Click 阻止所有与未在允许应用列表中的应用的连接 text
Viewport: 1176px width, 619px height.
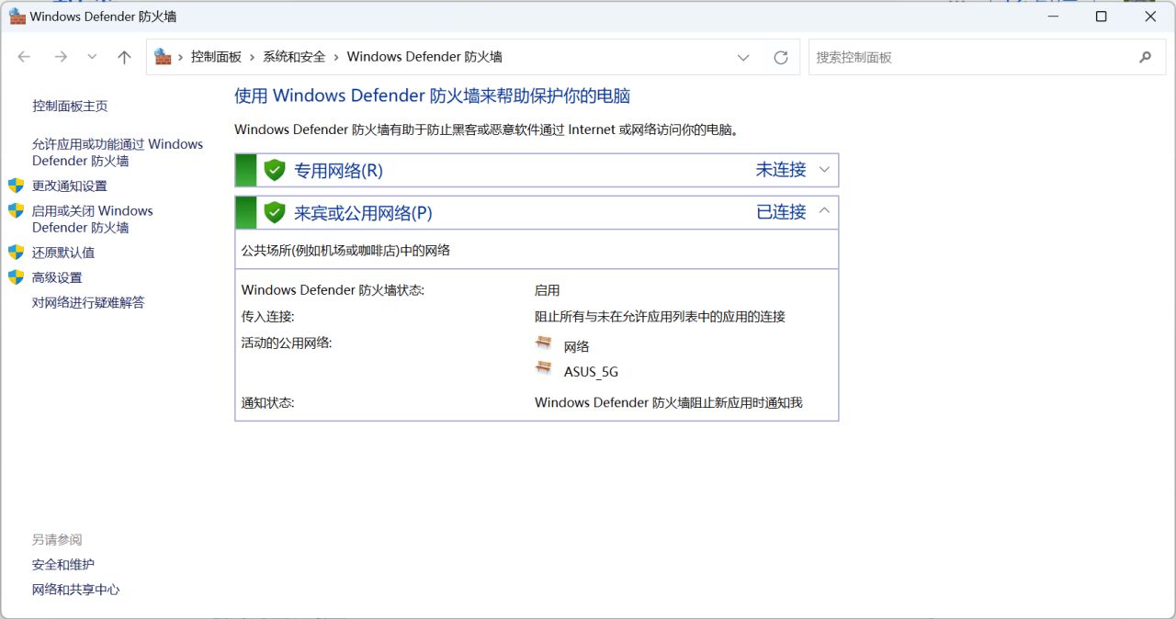pos(660,317)
